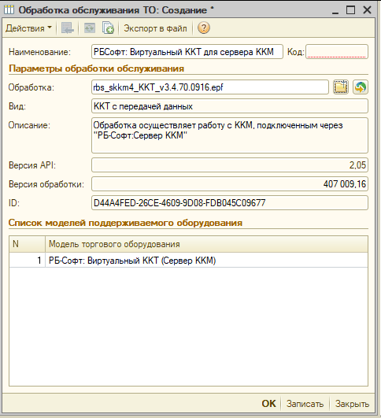Click the Закрыть button

352,404
